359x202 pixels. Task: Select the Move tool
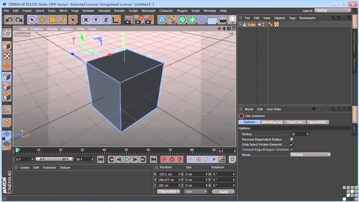pyautogui.click(x=42, y=20)
